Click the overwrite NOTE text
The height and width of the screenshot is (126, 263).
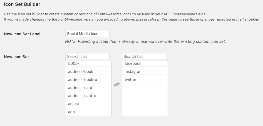tap(145, 42)
